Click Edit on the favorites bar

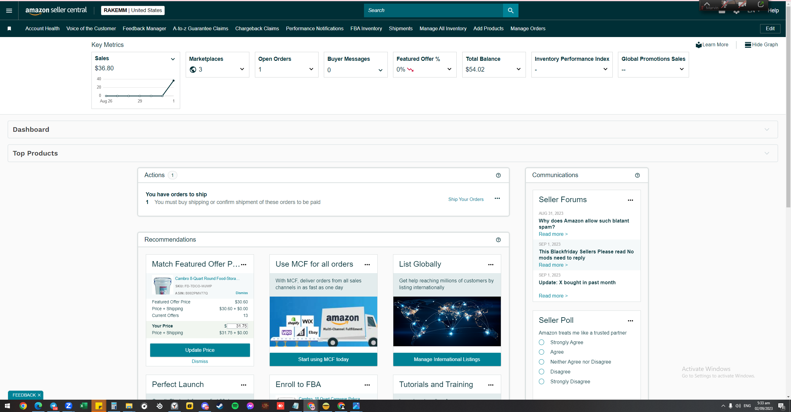click(x=770, y=28)
